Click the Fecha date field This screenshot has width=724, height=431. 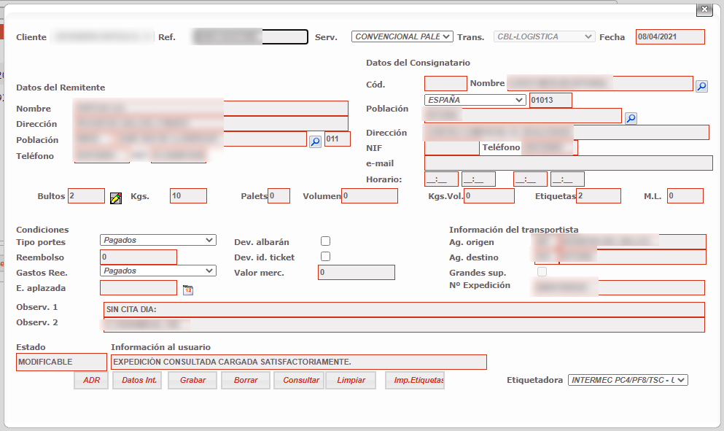pyautogui.click(x=670, y=36)
